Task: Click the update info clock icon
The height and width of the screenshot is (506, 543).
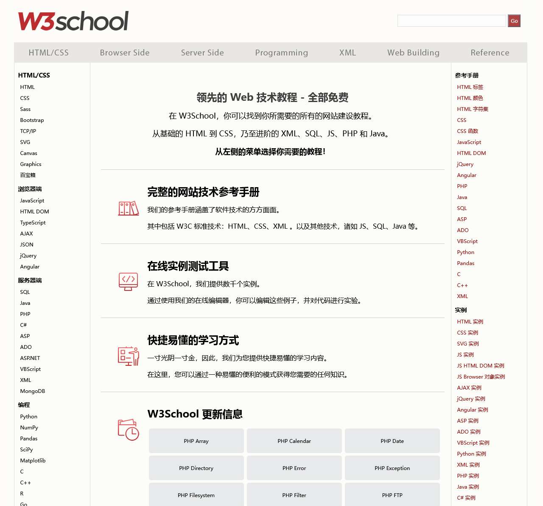Action: tap(127, 430)
